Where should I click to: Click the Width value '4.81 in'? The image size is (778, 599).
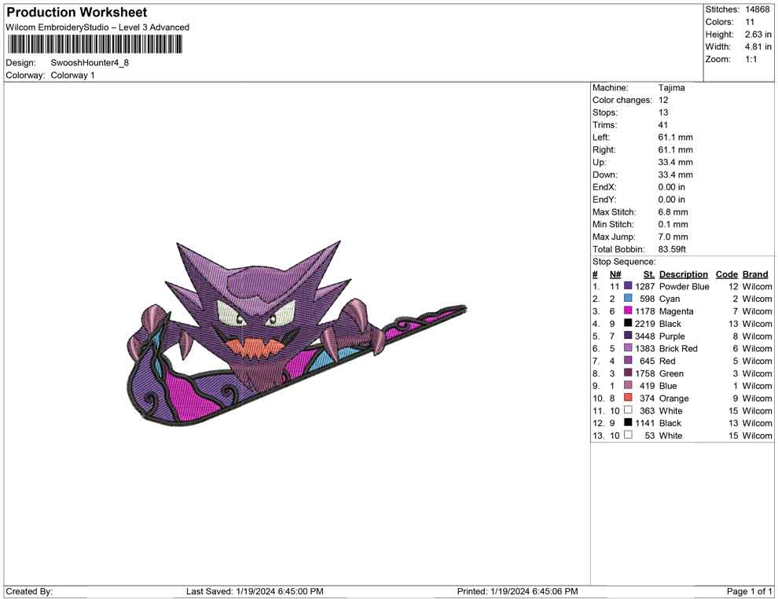pos(758,46)
